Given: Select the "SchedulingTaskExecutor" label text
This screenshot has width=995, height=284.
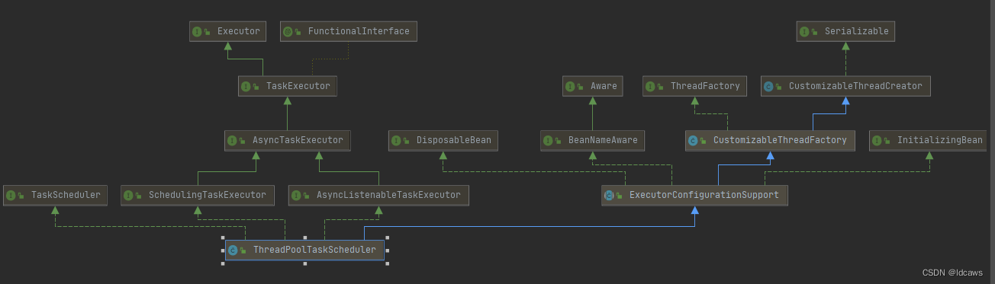Looking at the screenshot, I should (208, 196).
